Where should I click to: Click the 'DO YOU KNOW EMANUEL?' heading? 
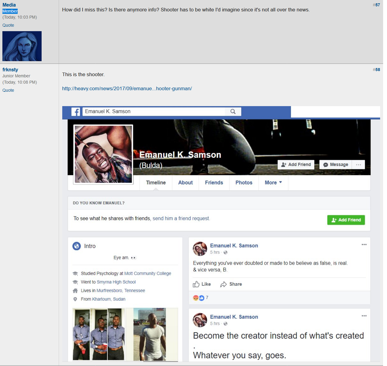pyautogui.click(x=99, y=203)
